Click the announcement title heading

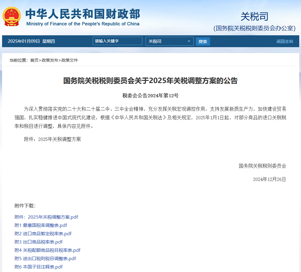[x=150, y=81]
